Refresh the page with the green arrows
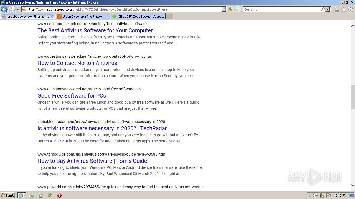The width and height of the screenshot is (355, 199). 238,9
